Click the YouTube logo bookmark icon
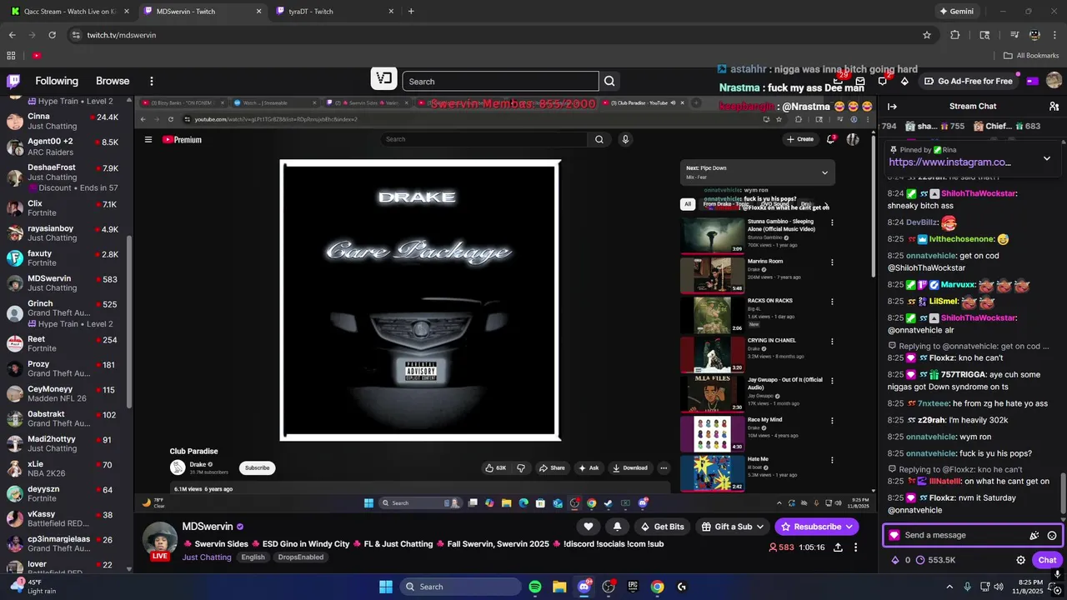This screenshot has height=600, width=1067. click(37, 56)
